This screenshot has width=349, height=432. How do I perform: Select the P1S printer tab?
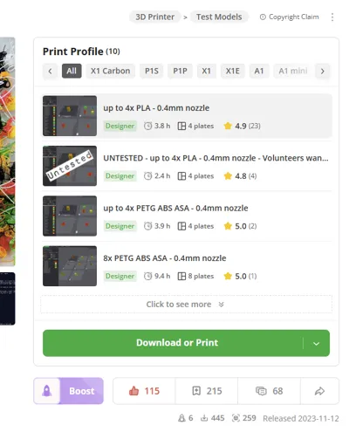point(152,71)
